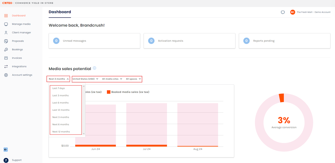The height and width of the screenshot is (163, 335).
Task: Click the Booked media sales legend swatch
Action: 109,92
